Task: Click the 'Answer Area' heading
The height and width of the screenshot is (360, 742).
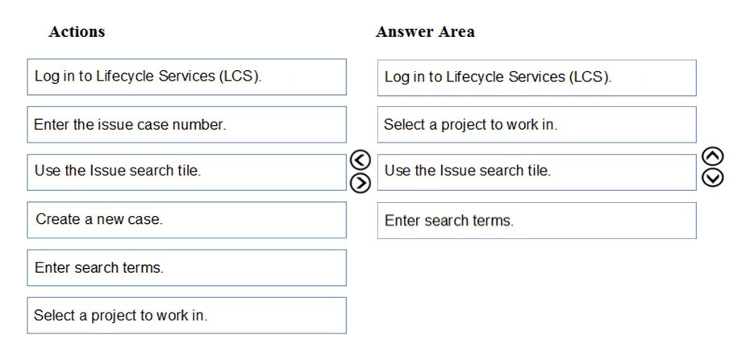Action: click(x=425, y=31)
